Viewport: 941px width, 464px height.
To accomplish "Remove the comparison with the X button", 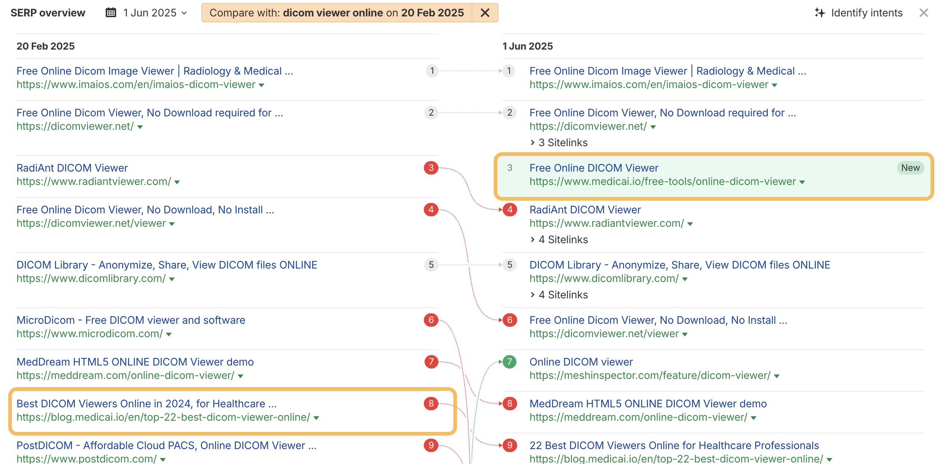I will tap(485, 13).
